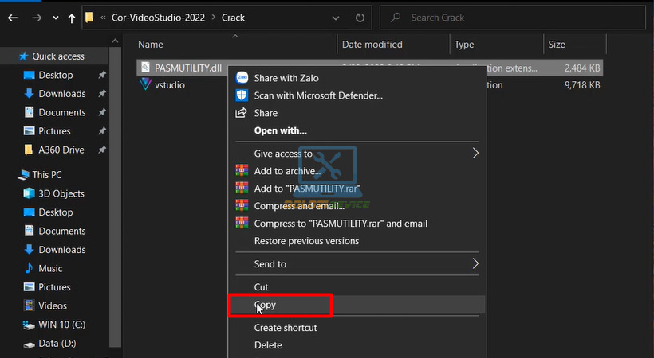
Task: Open the address bar history dropdown
Action: (x=335, y=18)
